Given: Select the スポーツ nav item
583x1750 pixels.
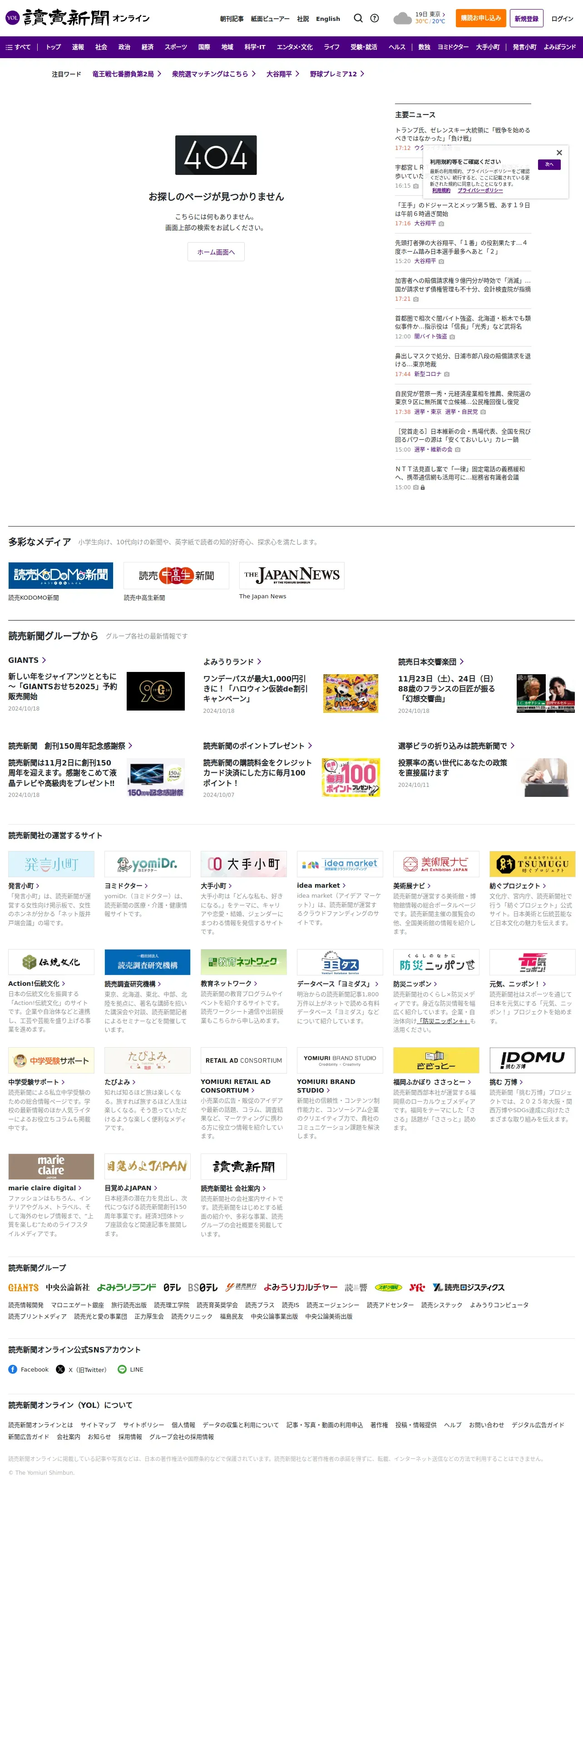Looking at the screenshot, I should pos(176,47).
